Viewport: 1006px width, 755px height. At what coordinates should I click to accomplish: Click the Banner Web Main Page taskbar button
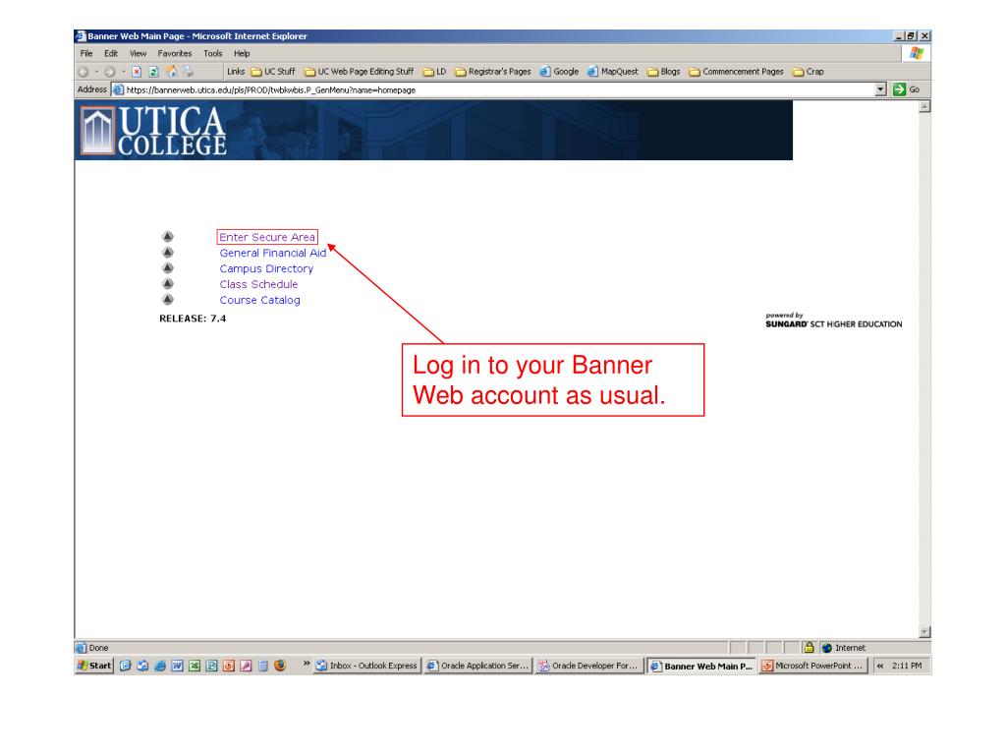pos(701,666)
